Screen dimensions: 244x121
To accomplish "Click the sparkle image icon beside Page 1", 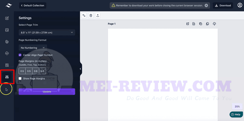I will 188,24.
